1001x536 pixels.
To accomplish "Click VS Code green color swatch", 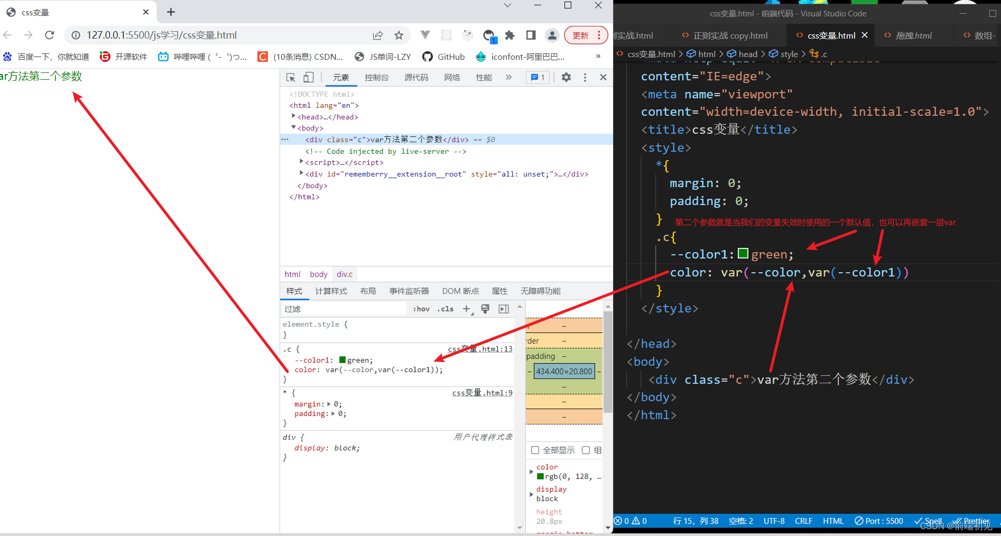I will (743, 253).
